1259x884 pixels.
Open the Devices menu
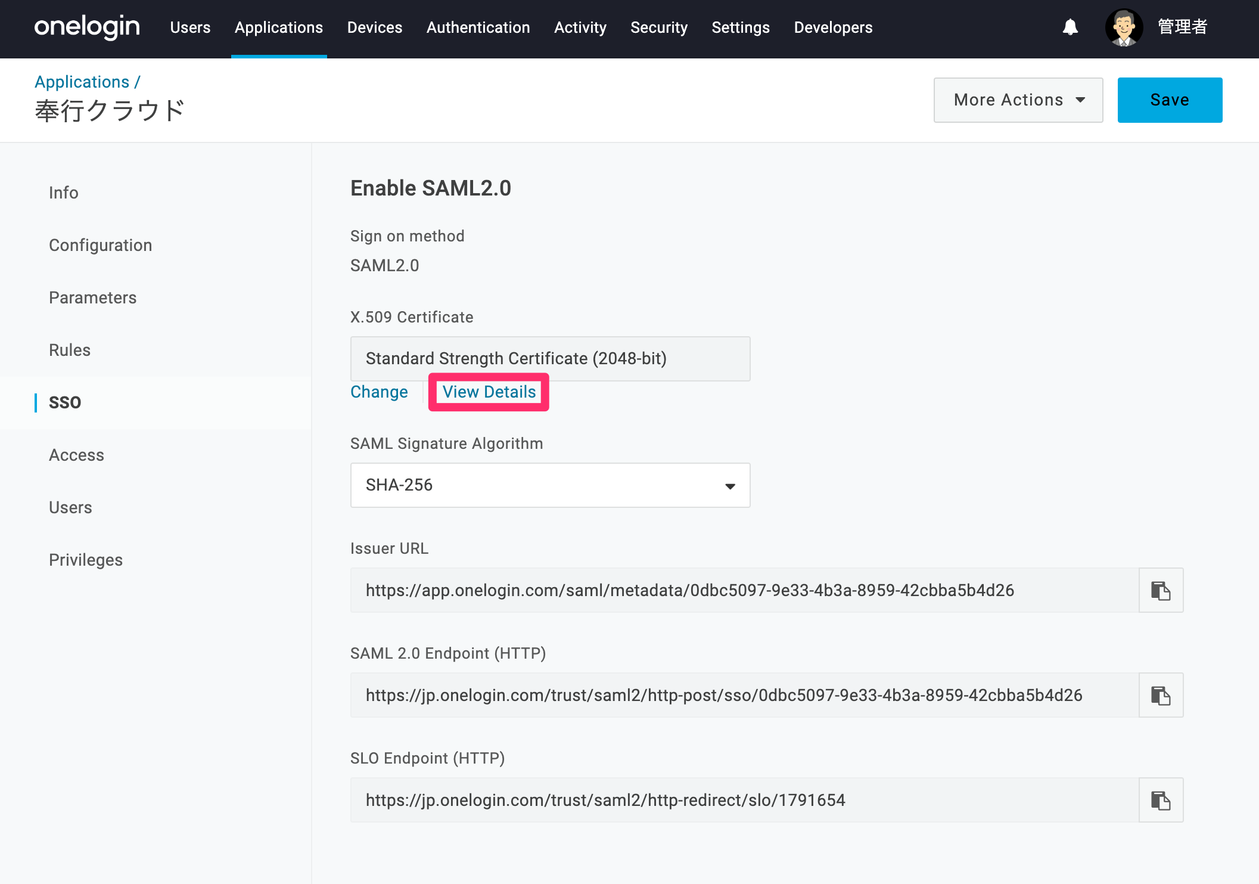tap(375, 27)
